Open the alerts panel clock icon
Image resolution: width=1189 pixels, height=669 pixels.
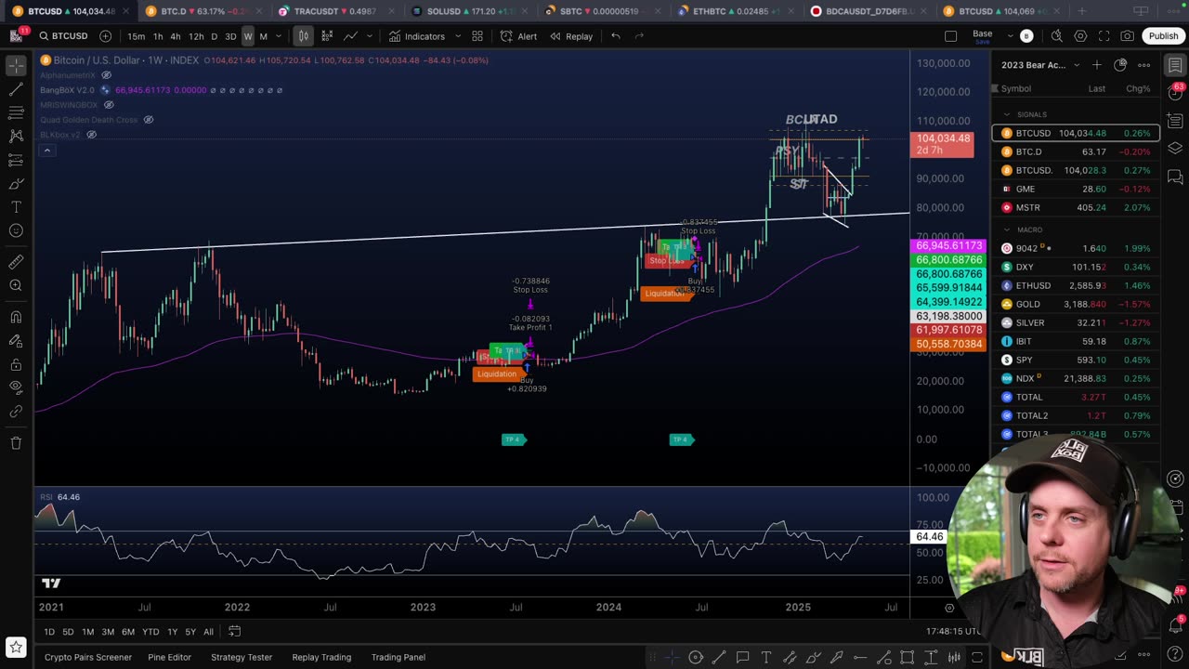[1175, 94]
